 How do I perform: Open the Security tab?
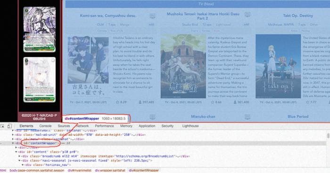click(x=167, y=126)
